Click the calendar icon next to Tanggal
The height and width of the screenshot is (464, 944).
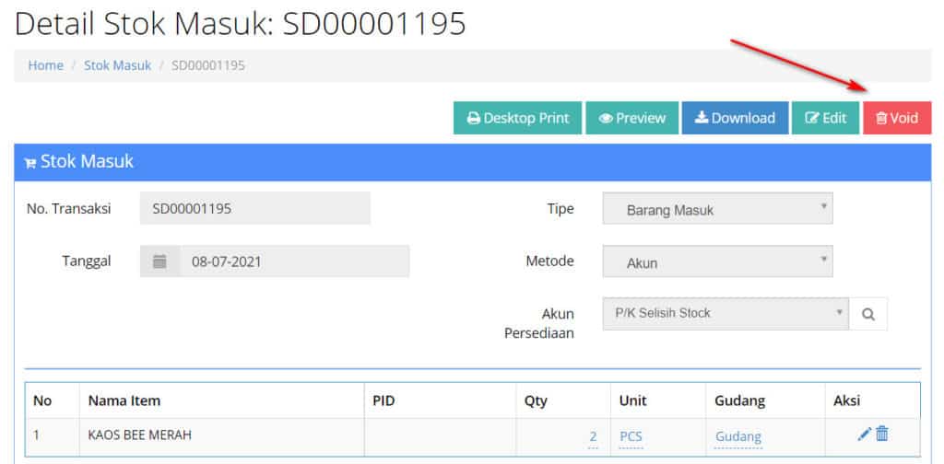[x=159, y=261]
